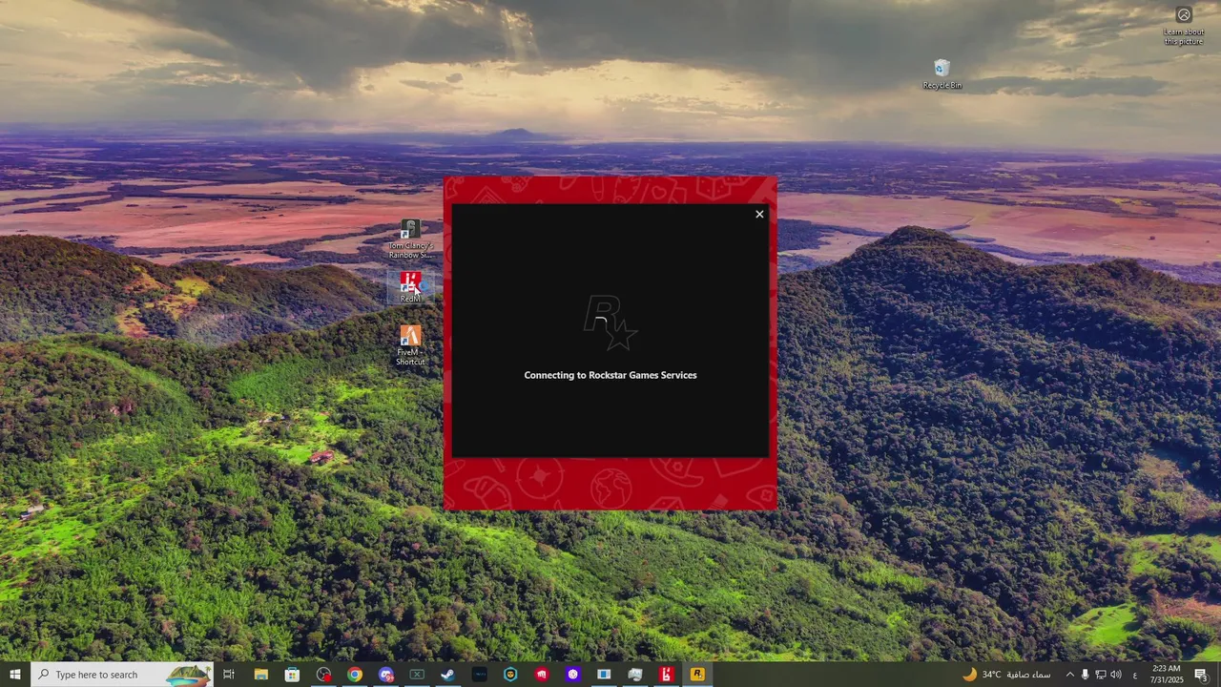The image size is (1221, 687).
Task: Open Microsoft Store from the taskbar
Action: point(292,675)
